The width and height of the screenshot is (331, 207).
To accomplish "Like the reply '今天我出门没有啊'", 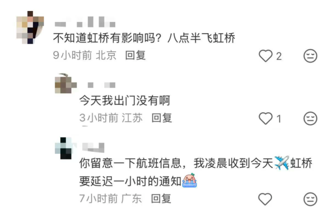I will tap(266, 118).
